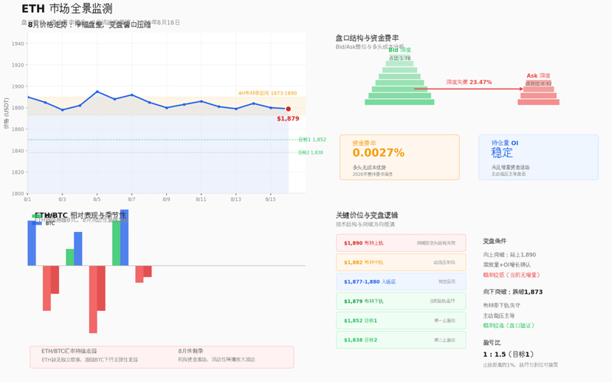Viewport: 612px width, 382px height.
Task: Open the 持仓量 OI 稳定 card
Action: pos(538,157)
